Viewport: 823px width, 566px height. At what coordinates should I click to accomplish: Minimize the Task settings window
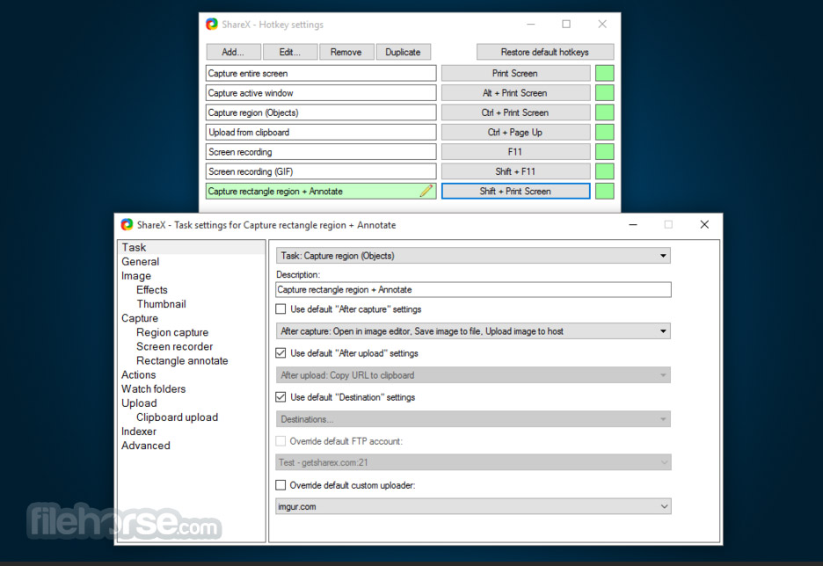[x=633, y=224]
